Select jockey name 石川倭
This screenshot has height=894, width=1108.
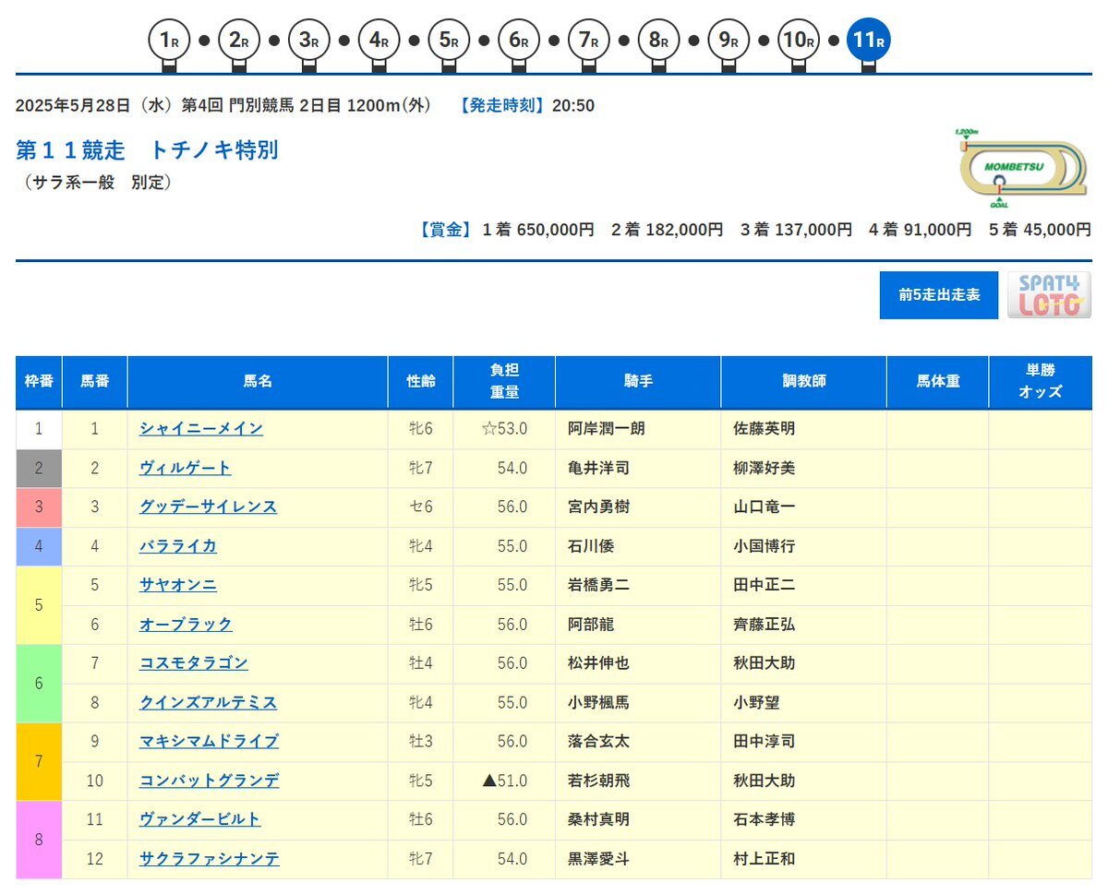[x=591, y=545]
